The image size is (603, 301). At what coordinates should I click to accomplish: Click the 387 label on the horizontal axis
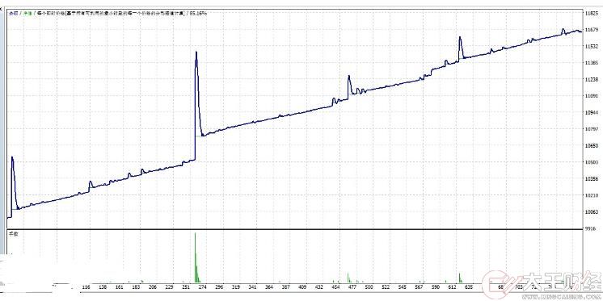[286, 287]
